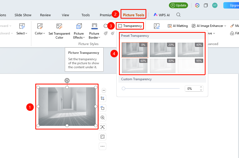Click the AI Matting tool
Screen dimensions: 239x158
[x=178, y=26]
